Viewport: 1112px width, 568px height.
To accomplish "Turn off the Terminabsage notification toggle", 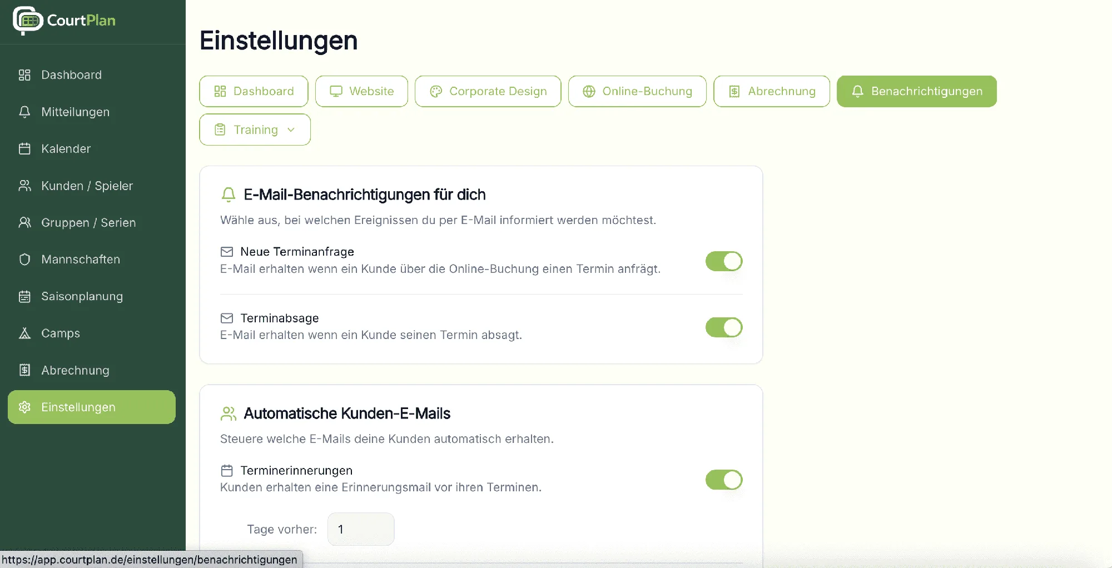I will pos(724,327).
